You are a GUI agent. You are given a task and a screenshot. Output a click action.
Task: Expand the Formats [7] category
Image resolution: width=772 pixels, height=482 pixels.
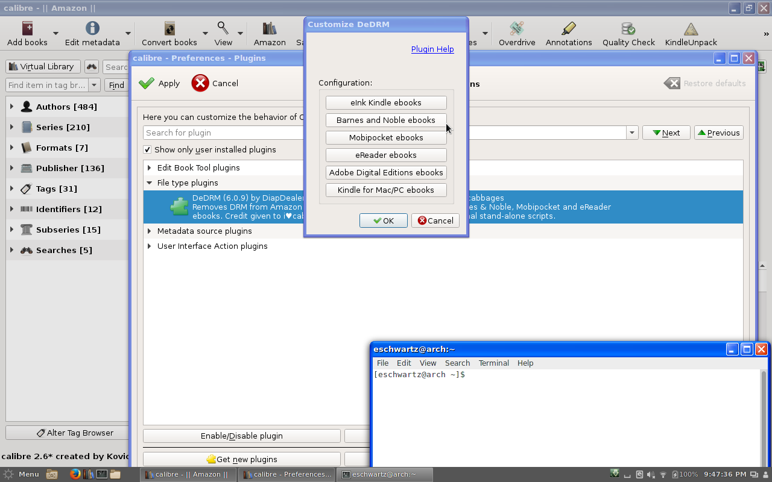(x=11, y=148)
